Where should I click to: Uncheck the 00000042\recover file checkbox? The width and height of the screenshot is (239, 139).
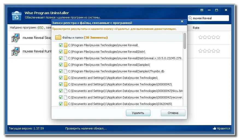(x=61, y=97)
